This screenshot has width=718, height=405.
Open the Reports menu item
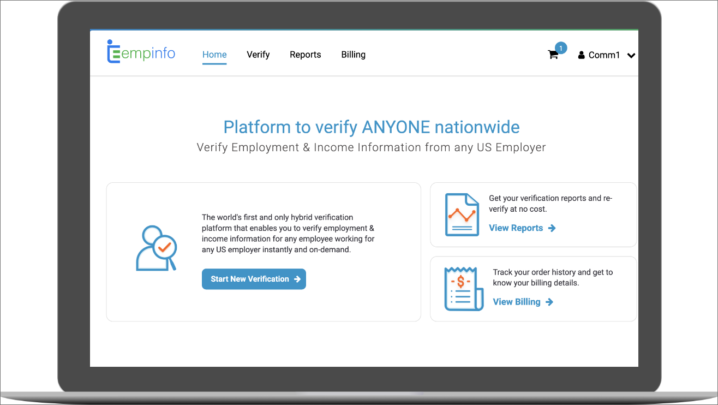pos(305,55)
